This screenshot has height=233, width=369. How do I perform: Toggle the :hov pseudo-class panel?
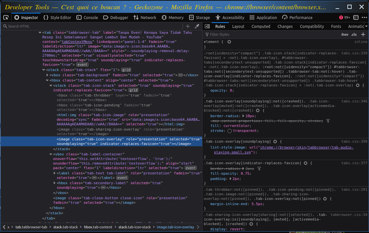345,35
